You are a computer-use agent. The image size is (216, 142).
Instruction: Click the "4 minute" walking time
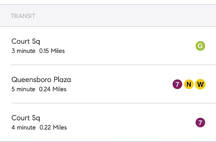(x=23, y=127)
